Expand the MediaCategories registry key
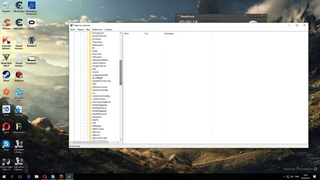320x180 pixels. click(87, 105)
